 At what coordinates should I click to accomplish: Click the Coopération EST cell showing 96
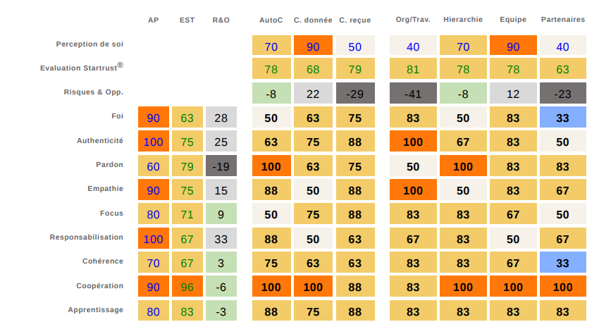point(187,287)
